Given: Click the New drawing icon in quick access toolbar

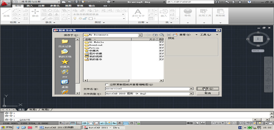Looking at the screenshot, I should tap(64, 2).
